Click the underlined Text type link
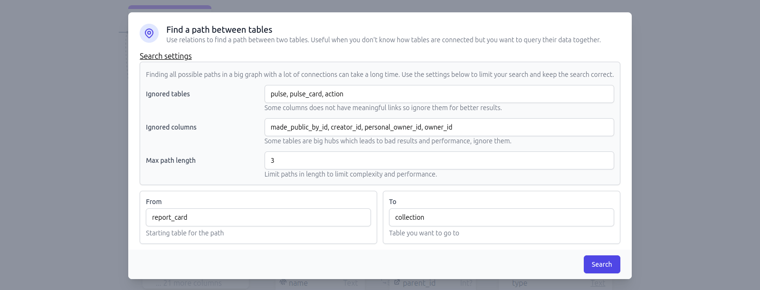The width and height of the screenshot is (760, 290). 598,283
